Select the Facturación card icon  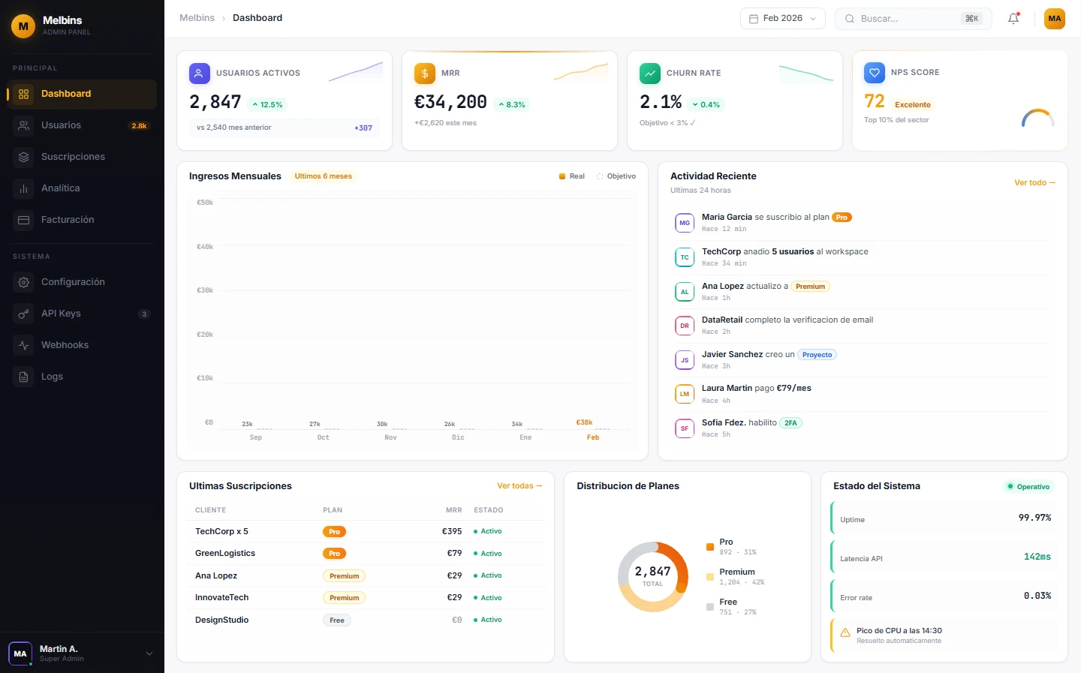point(23,220)
